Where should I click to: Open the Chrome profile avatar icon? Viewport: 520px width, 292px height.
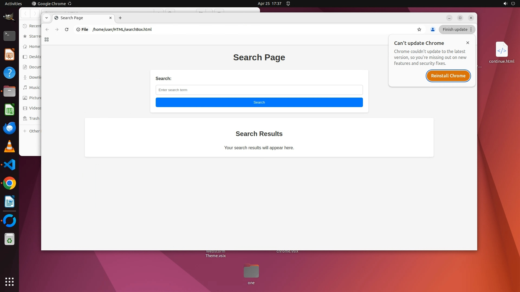(x=433, y=29)
